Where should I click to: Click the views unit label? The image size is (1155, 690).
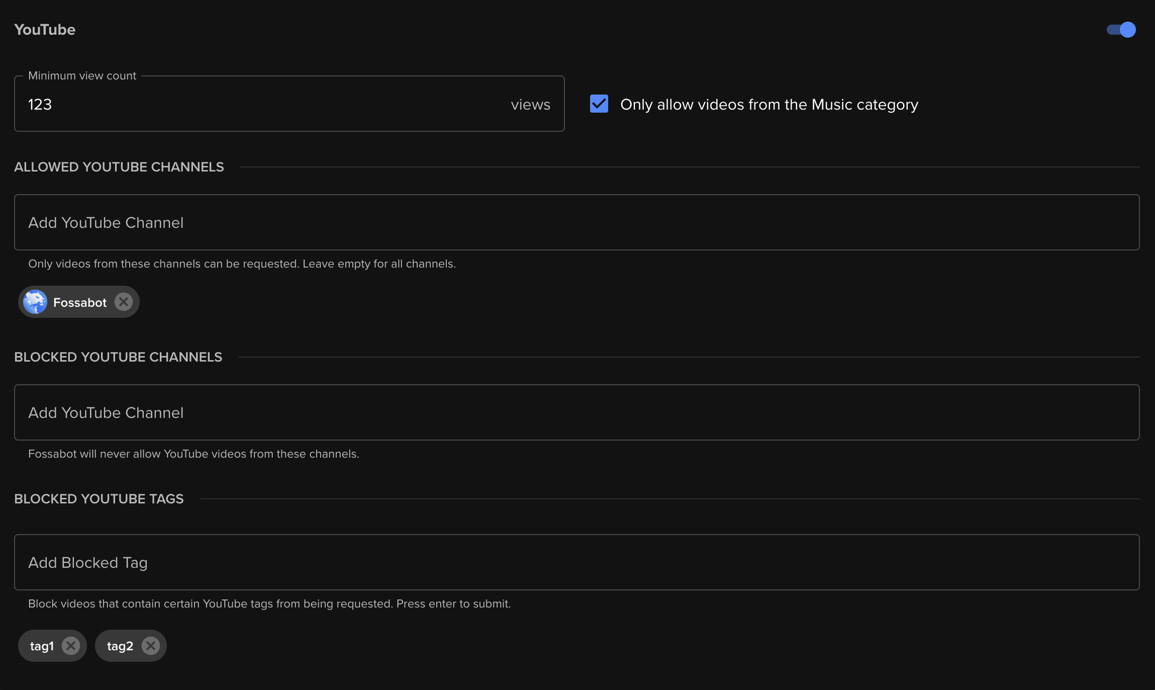[x=530, y=104]
